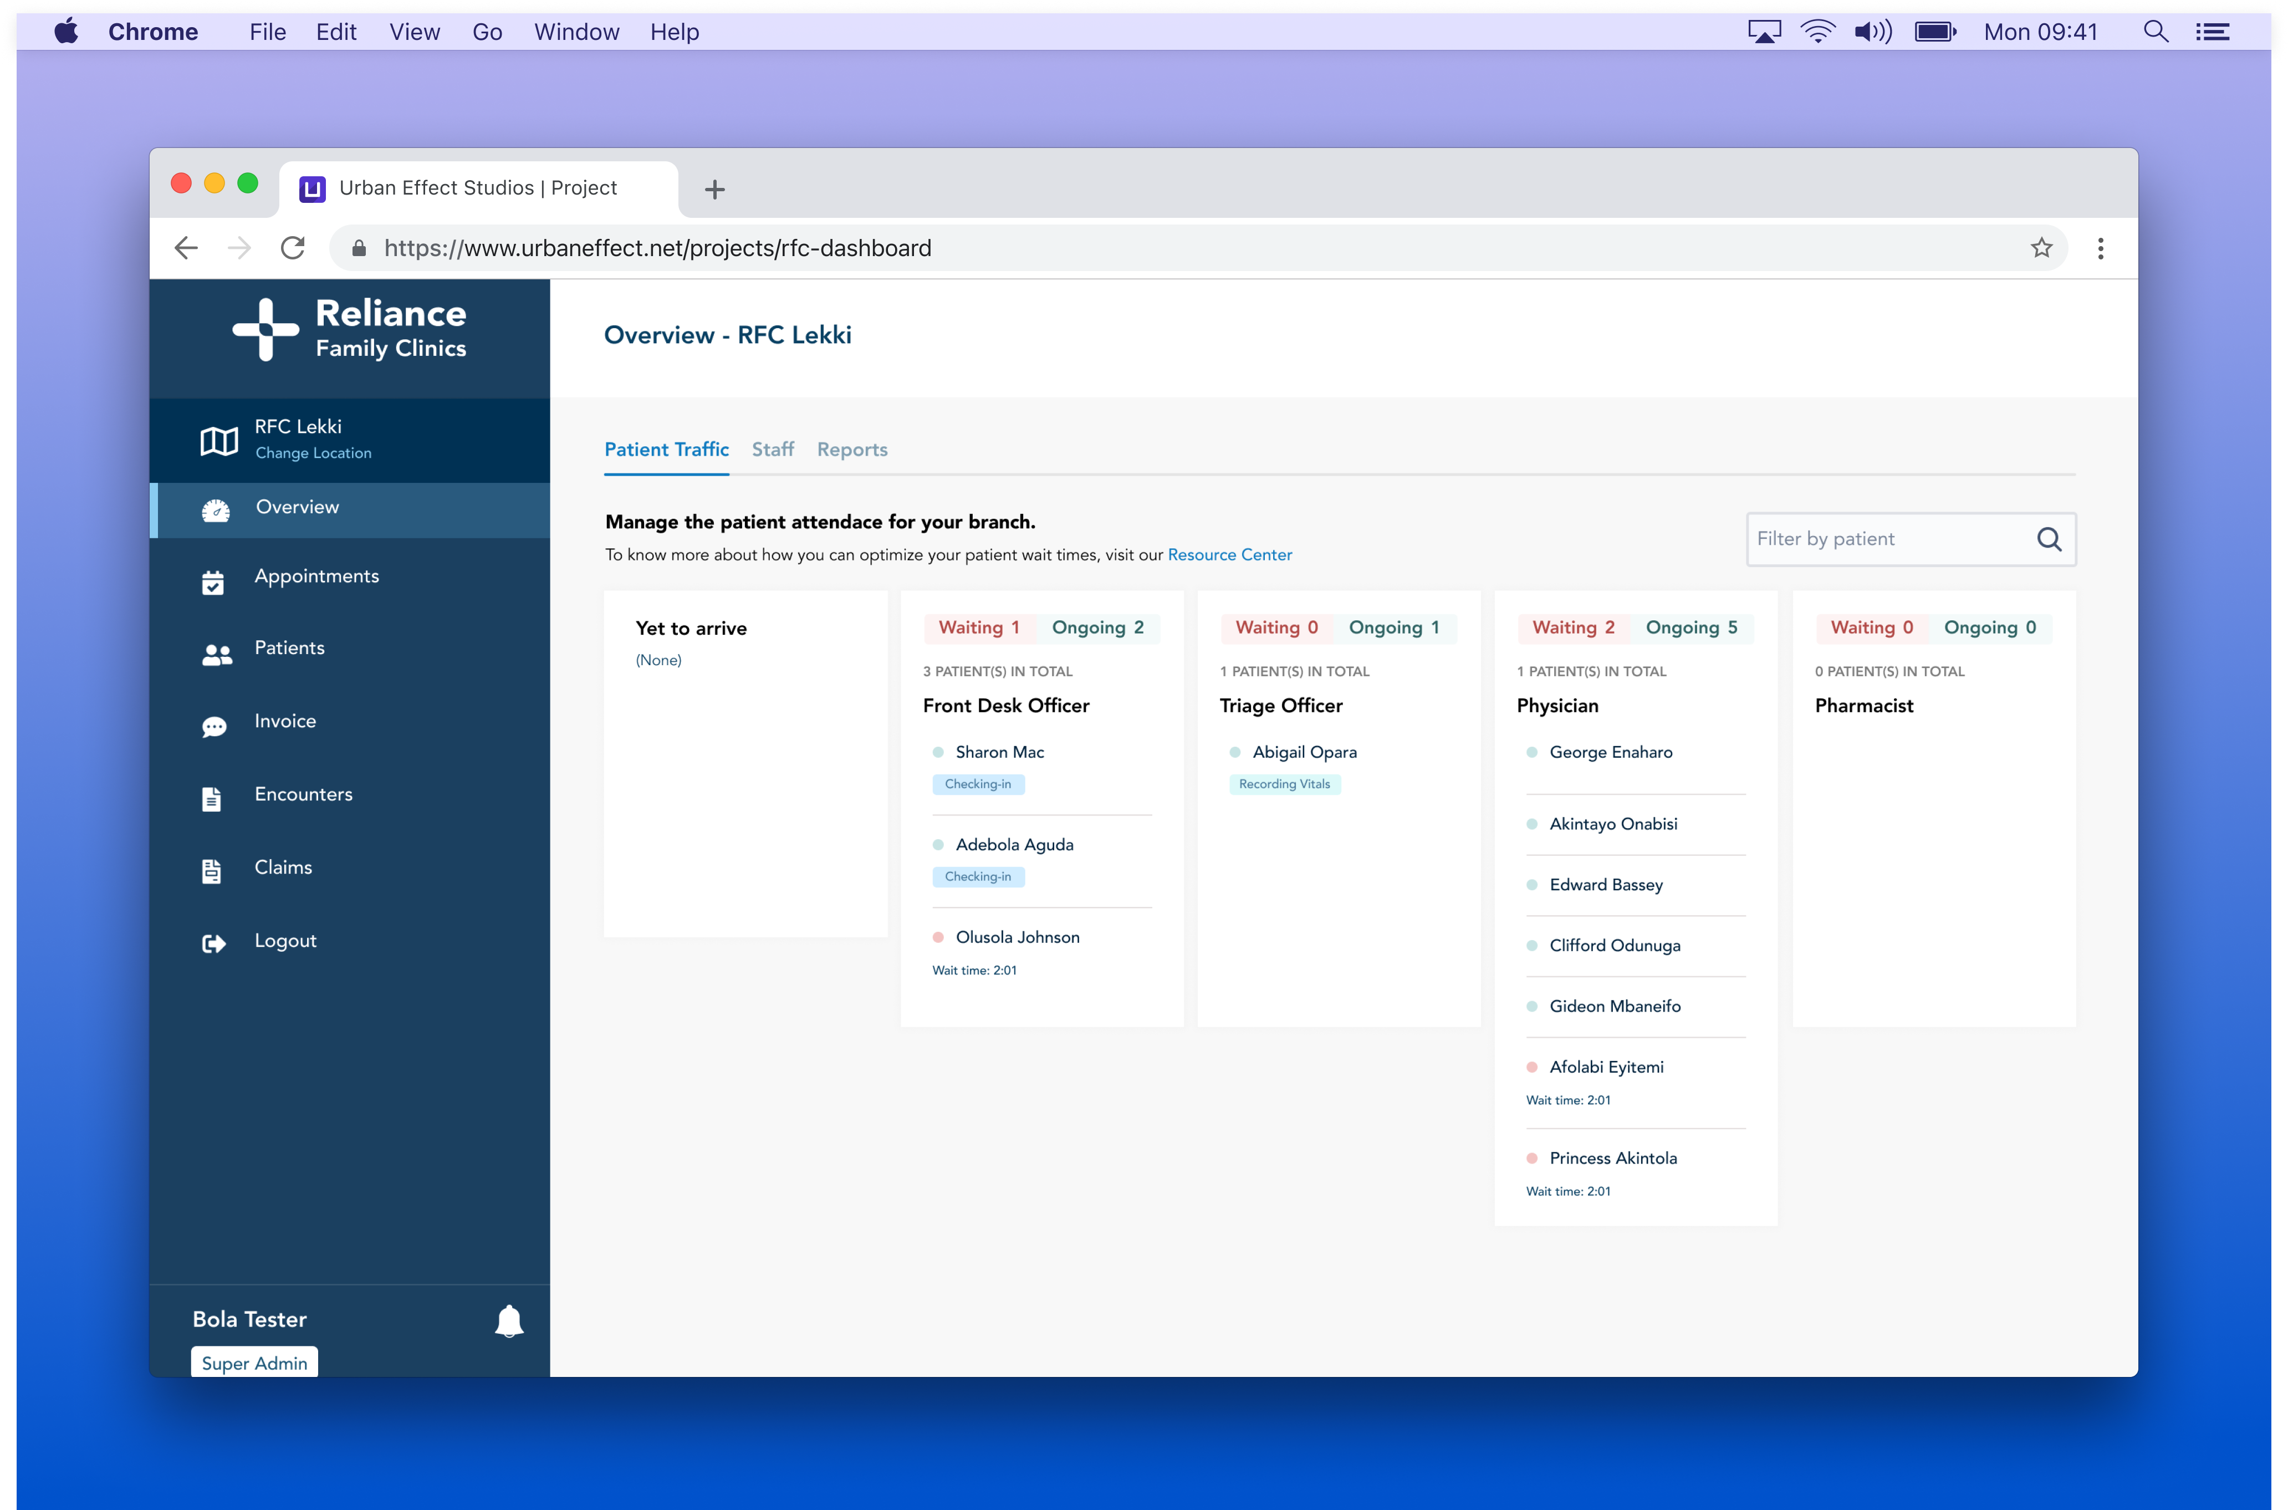Bookmark page with the star icon
Image resolution: width=2288 pixels, height=1510 pixels.
coord(2040,248)
